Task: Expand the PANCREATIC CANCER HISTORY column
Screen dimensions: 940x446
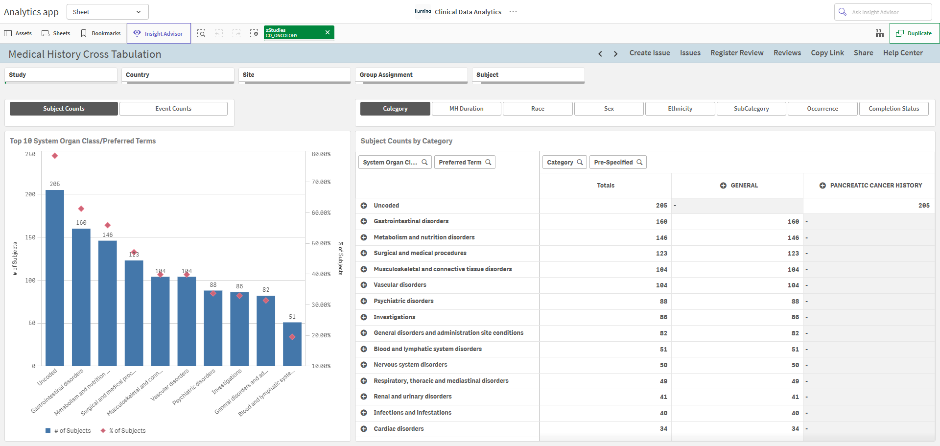Action: point(822,186)
